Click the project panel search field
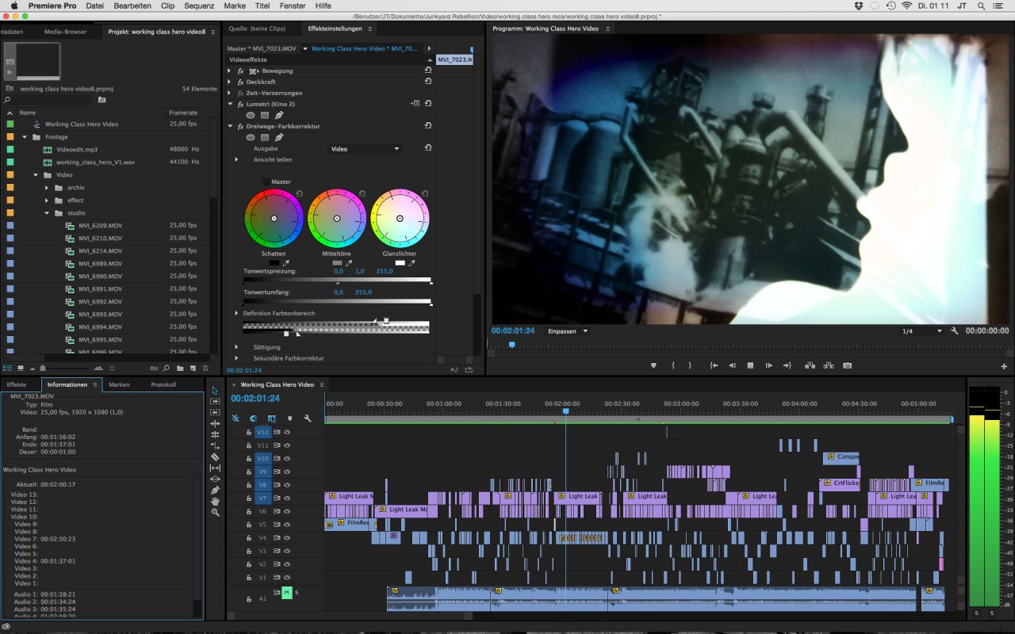 [49, 100]
